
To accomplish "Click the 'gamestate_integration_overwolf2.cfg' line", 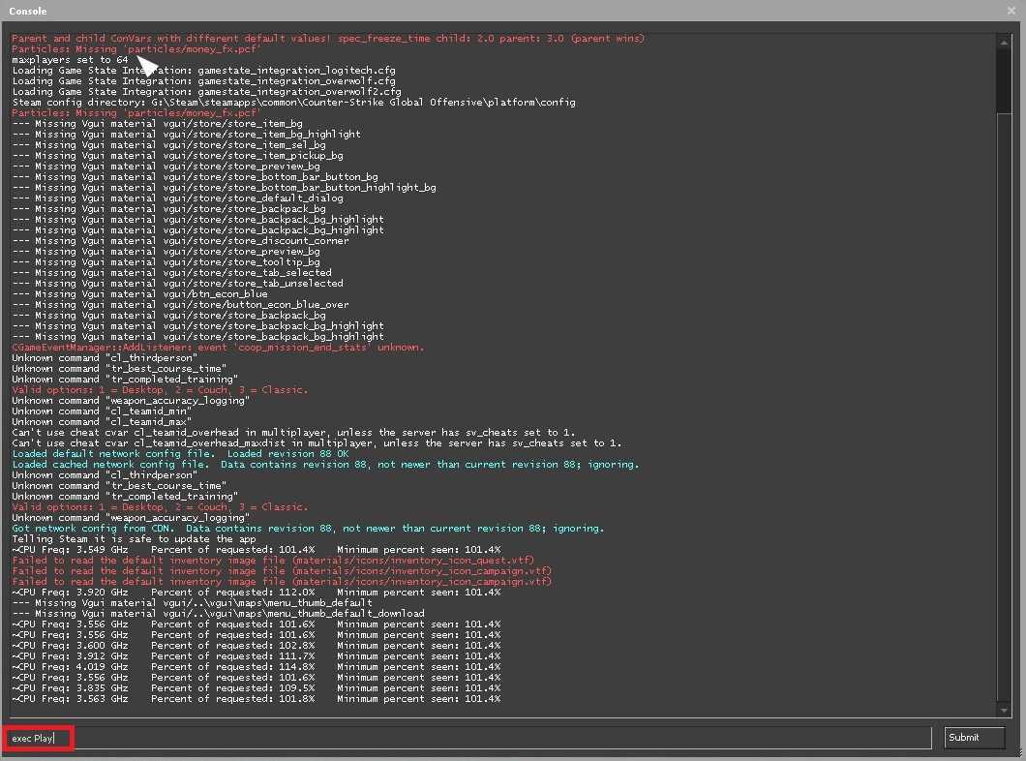I will [207, 92].
